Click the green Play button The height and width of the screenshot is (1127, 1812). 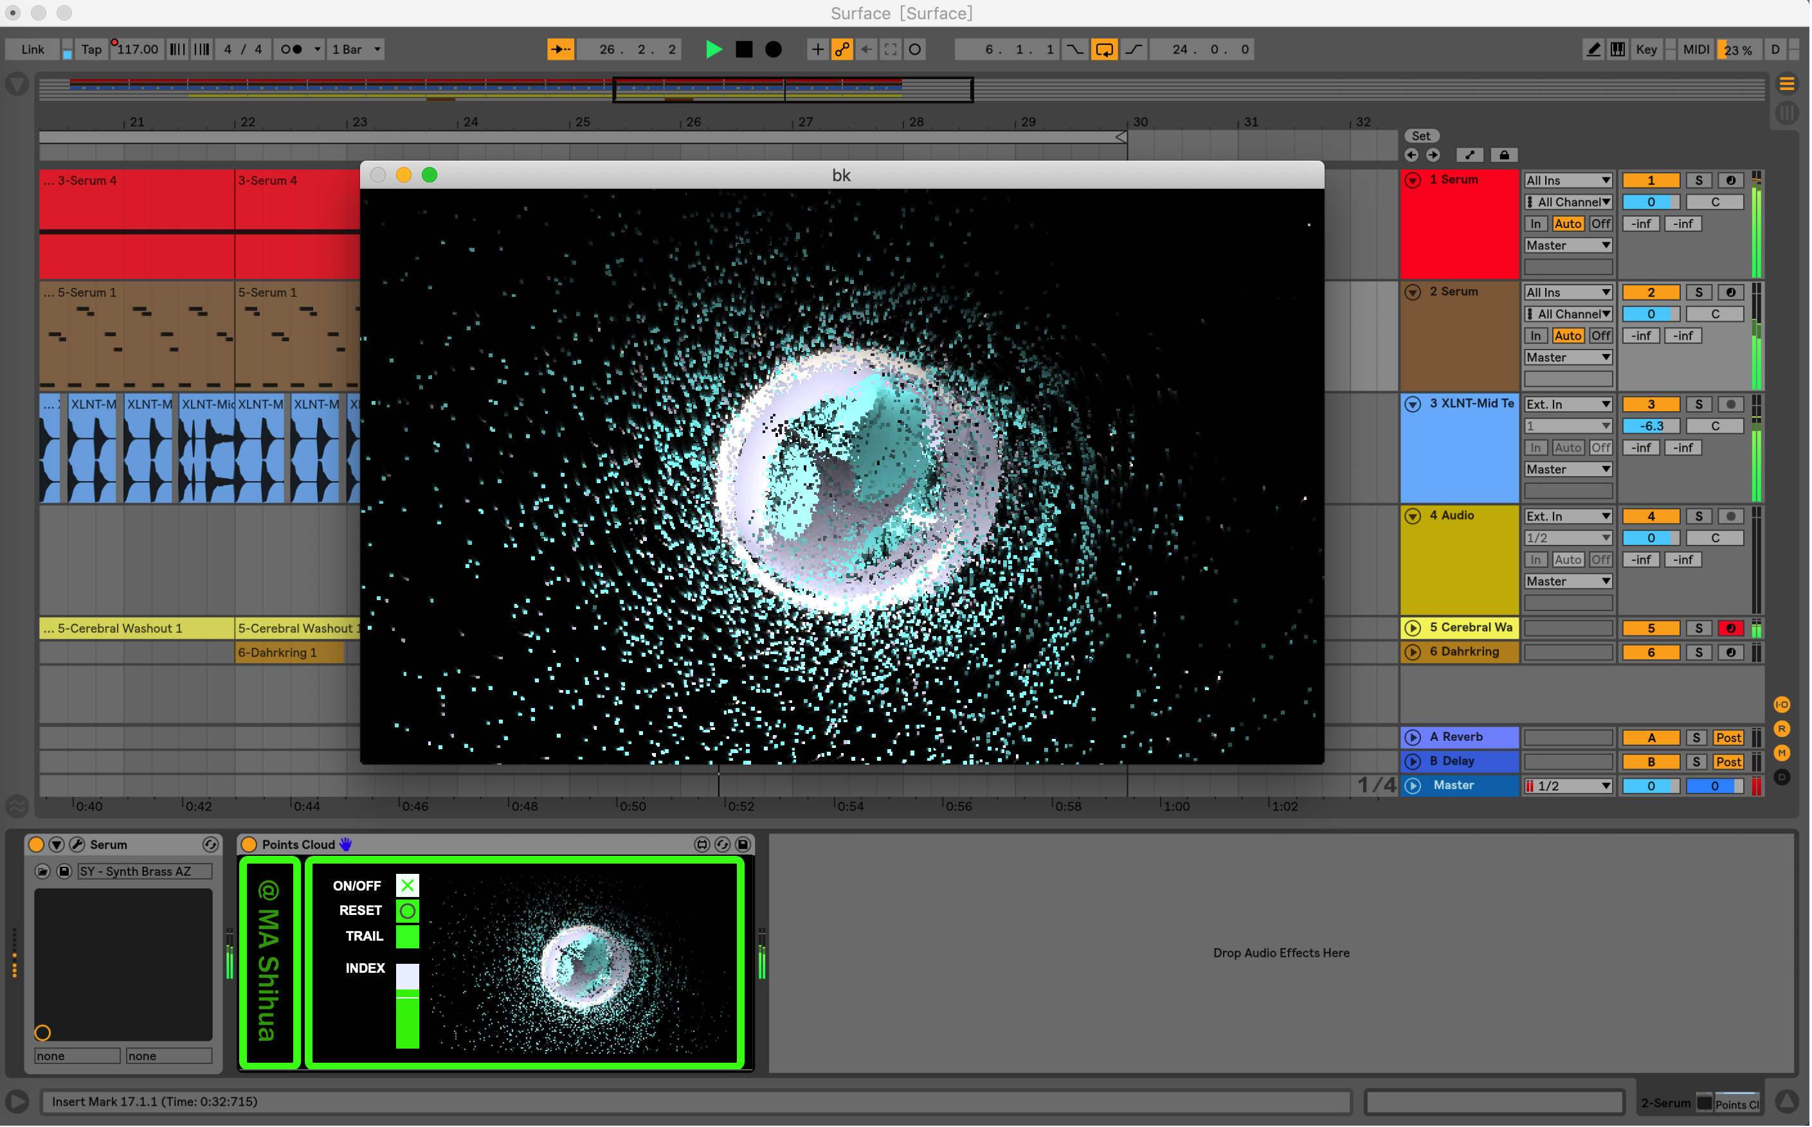[713, 49]
